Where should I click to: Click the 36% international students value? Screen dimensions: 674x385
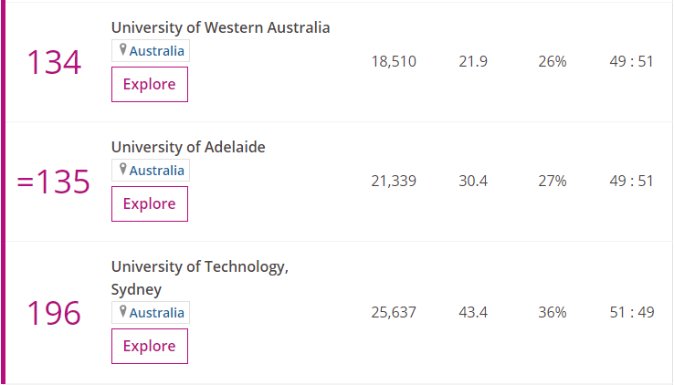tap(552, 313)
